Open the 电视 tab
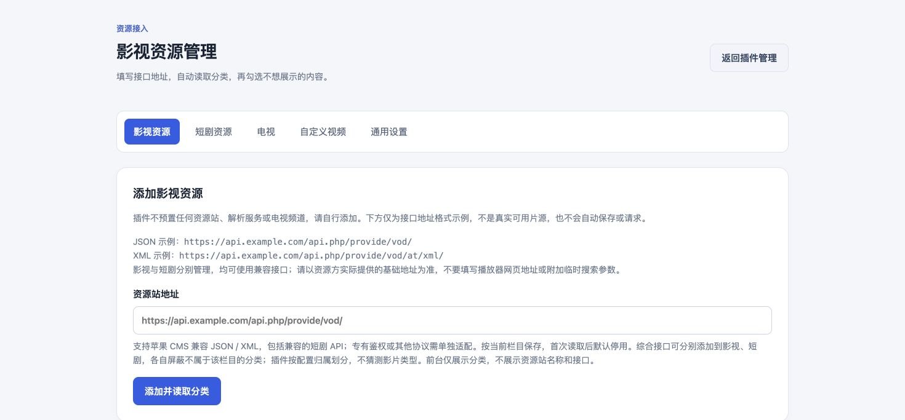 coord(266,132)
